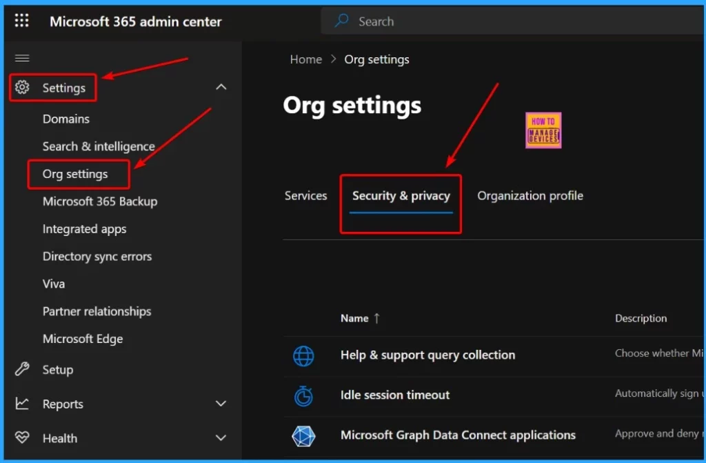The width and height of the screenshot is (706, 463).
Task: Click the Health heart icon
Action: (x=22, y=437)
